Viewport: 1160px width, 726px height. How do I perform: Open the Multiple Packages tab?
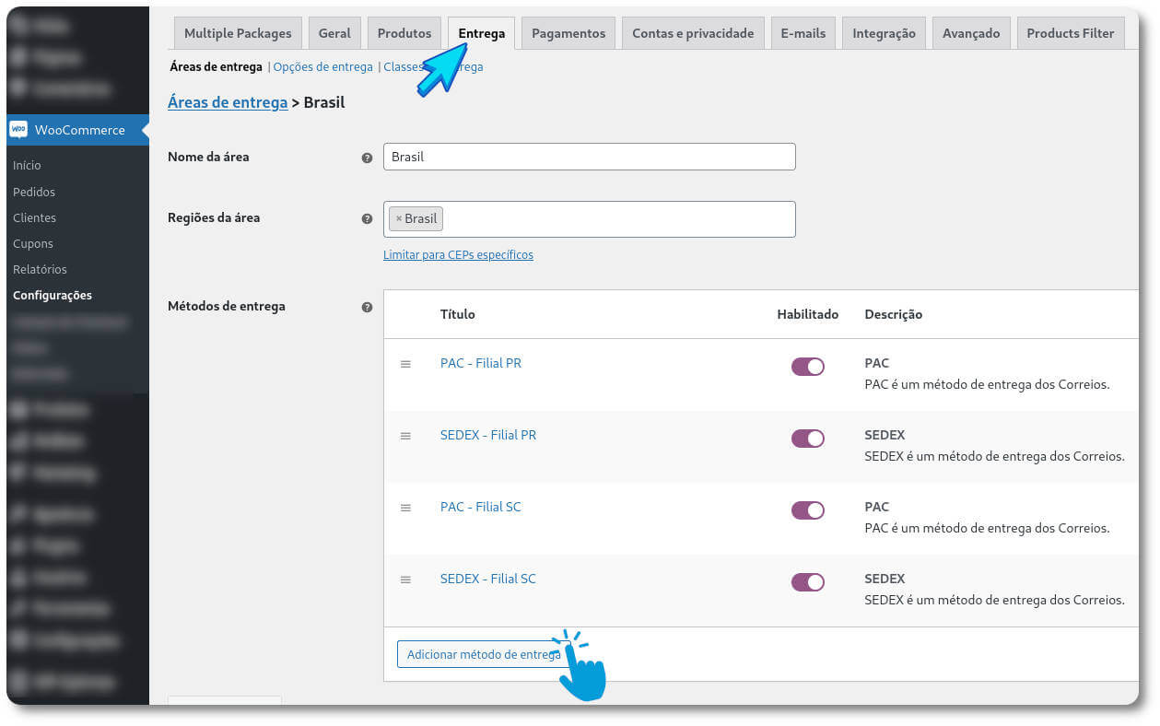click(238, 33)
